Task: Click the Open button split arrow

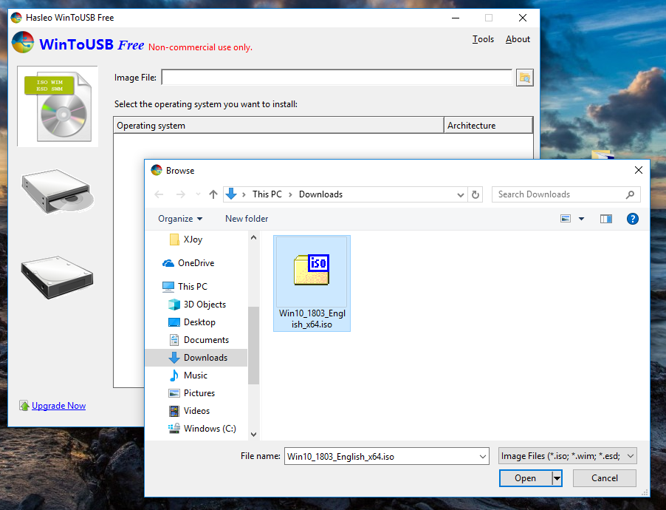Action: pyautogui.click(x=557, y=478)
